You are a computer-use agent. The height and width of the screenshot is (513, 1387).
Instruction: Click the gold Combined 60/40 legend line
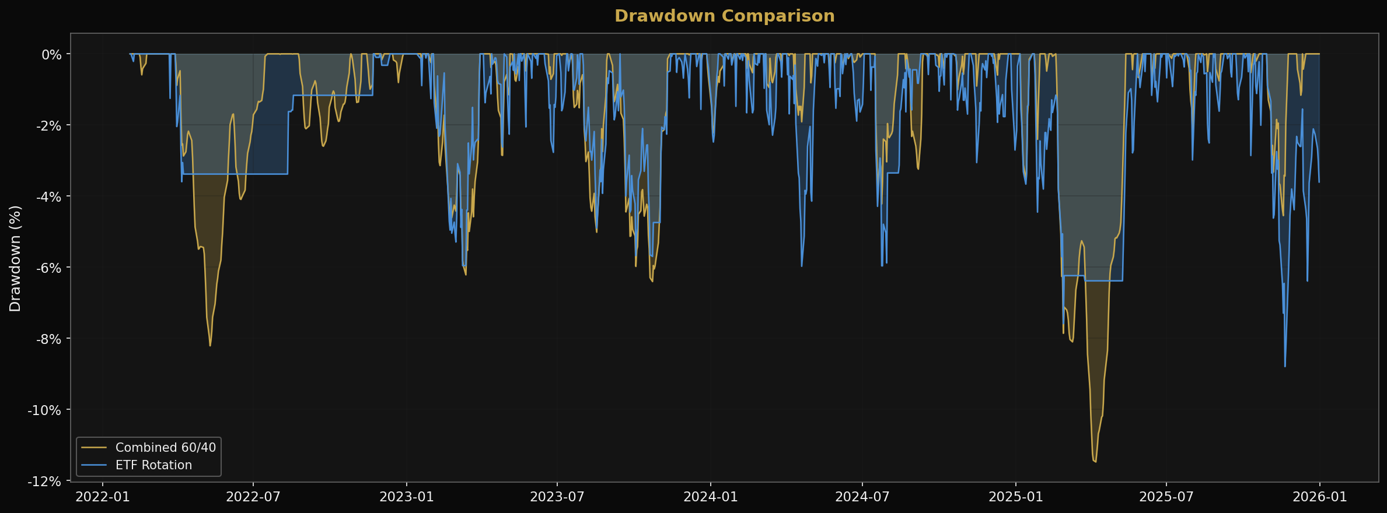click(x=94, y=448)
